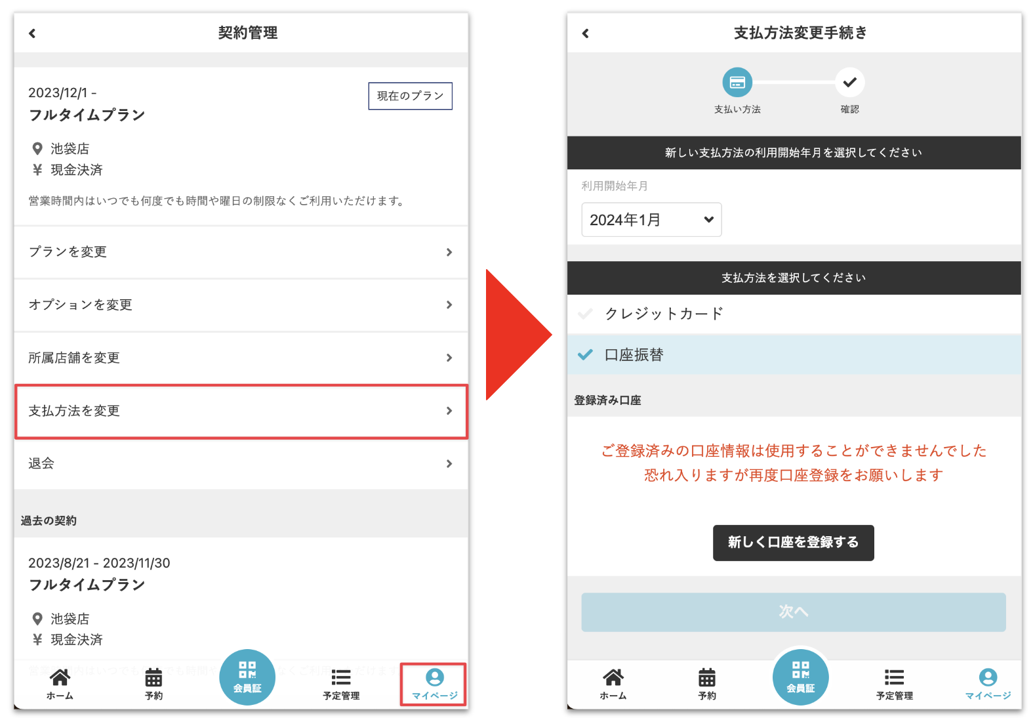Open 利用開始年月 dropdown showing 2024年1月
Screen dimensions: 1035x718
pos(651,220)
